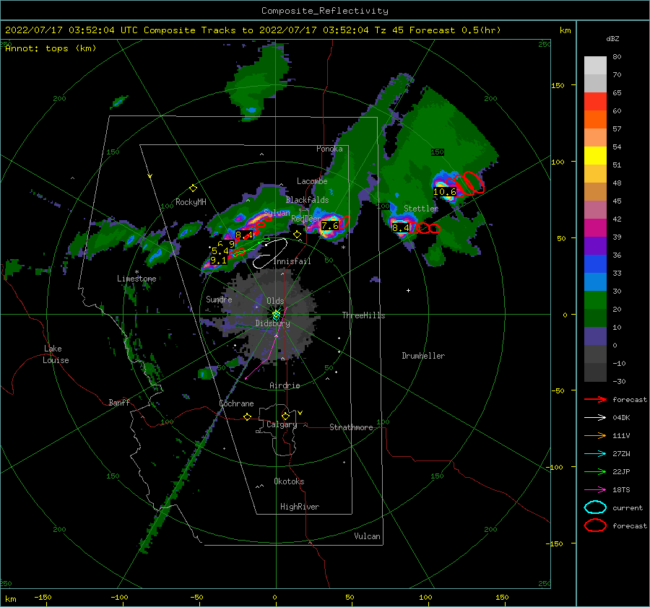Click the yellow diamond marker over Calgary
This screenshot has width=650, height=607.
click(285, 416)
